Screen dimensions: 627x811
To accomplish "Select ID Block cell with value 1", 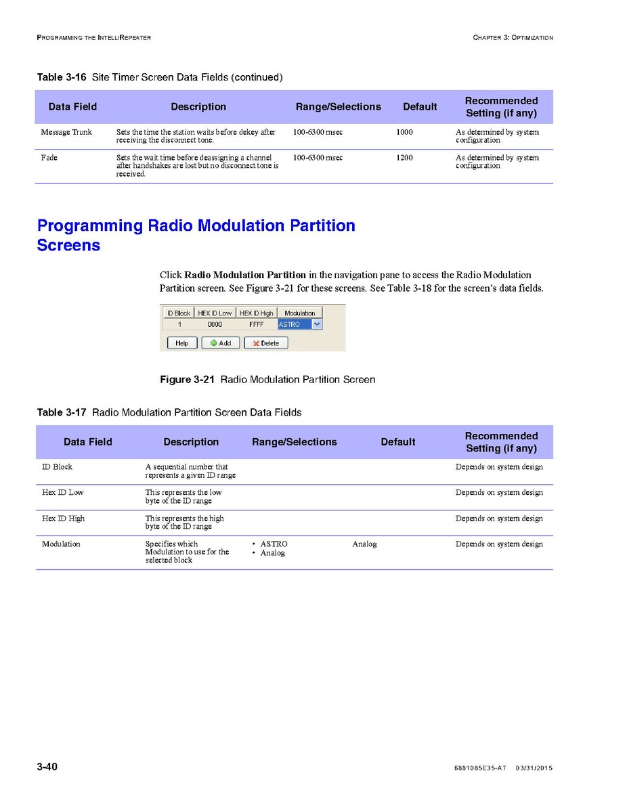I will pyautogui.click(x=179, y=325).
